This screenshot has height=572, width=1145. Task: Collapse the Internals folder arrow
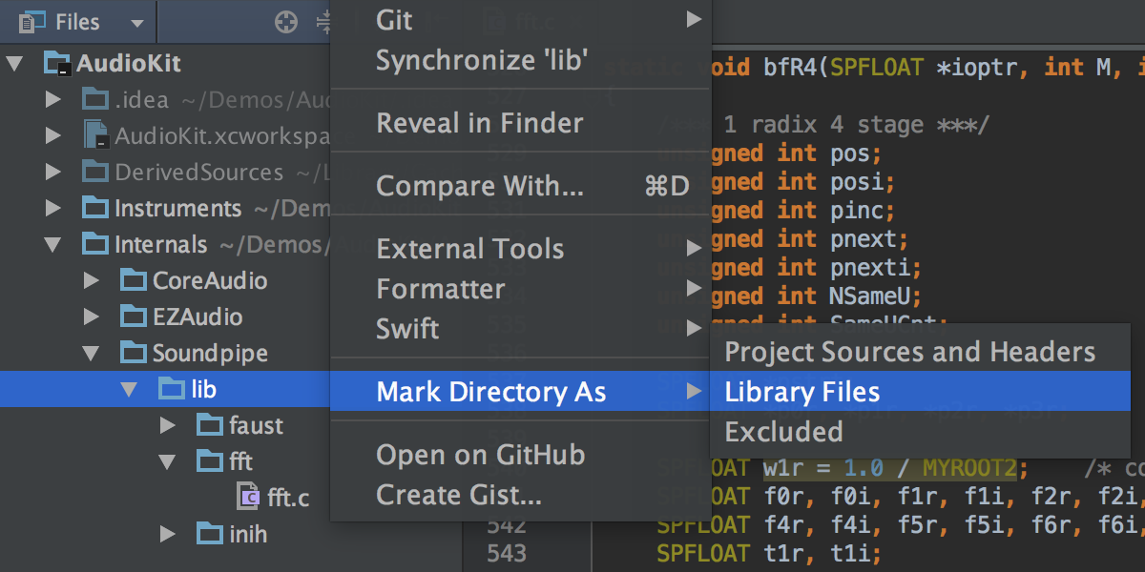[x=52, y=245]
